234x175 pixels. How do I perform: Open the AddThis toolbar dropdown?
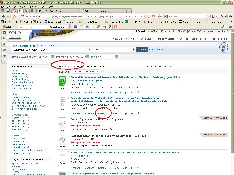pyautogui.click(x=8, y=27)
